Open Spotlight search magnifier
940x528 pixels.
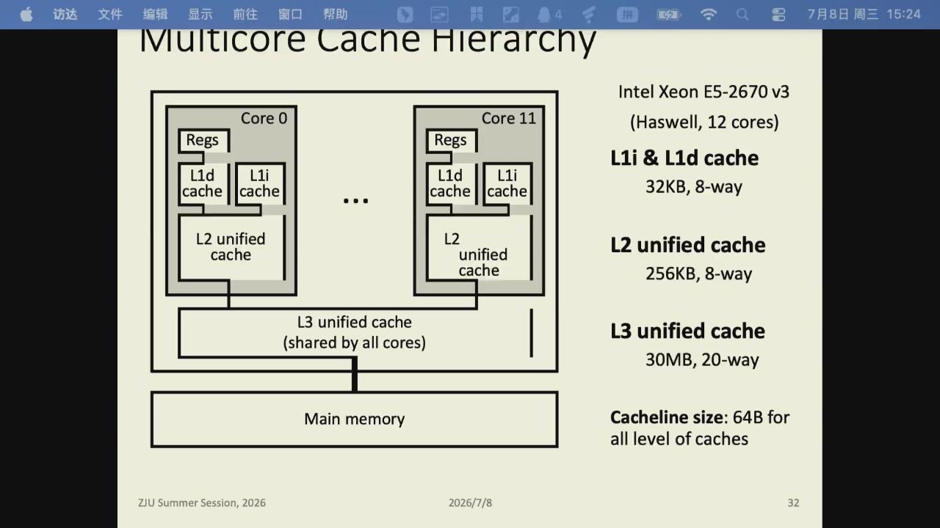coord(742,14)
